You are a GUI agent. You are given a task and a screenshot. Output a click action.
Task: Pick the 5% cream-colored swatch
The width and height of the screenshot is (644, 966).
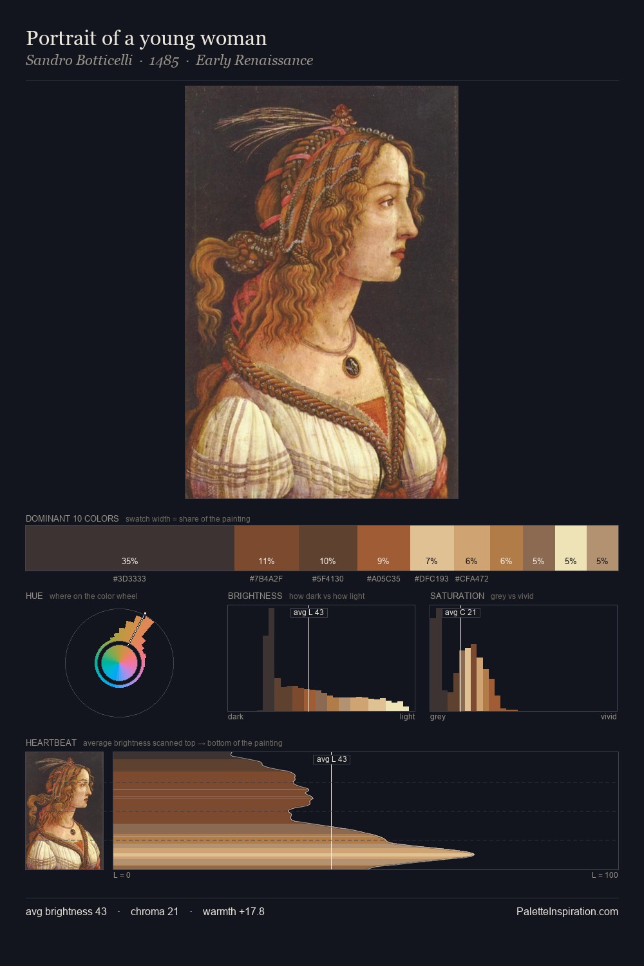(571, 548)
